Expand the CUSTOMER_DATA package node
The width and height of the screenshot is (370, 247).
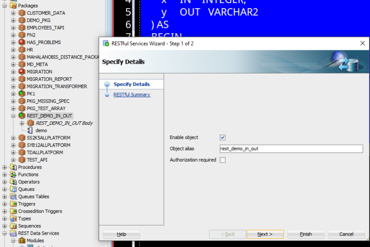tap(13, 13)
